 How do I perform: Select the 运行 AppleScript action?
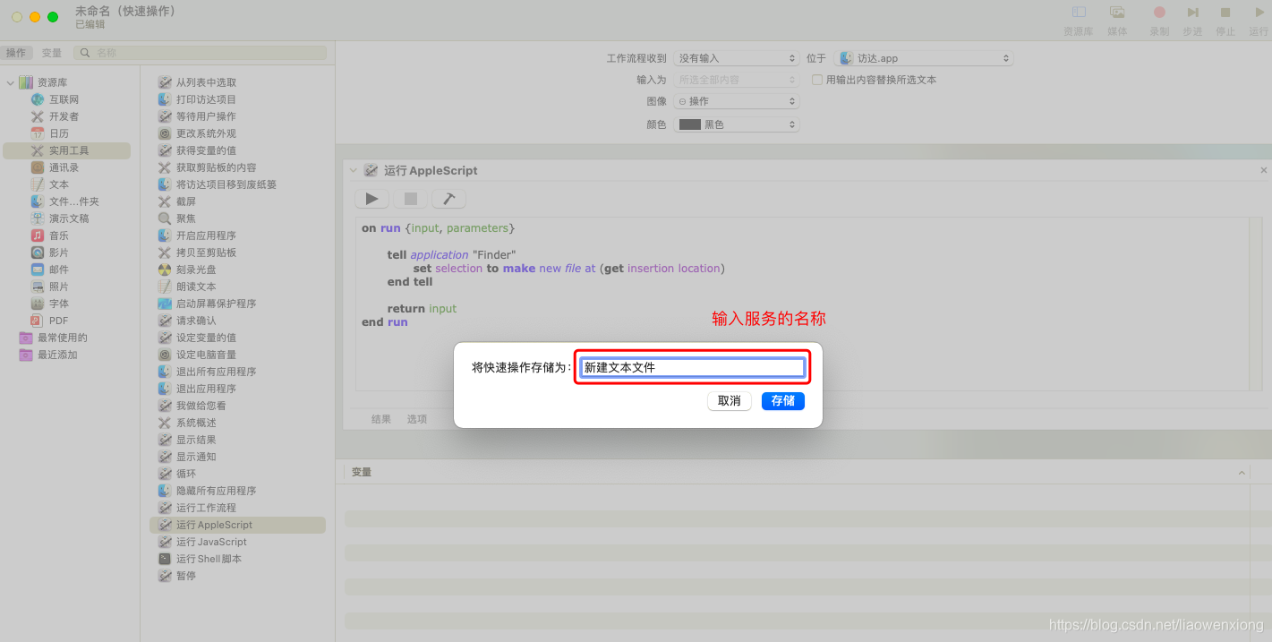point(237,525)
